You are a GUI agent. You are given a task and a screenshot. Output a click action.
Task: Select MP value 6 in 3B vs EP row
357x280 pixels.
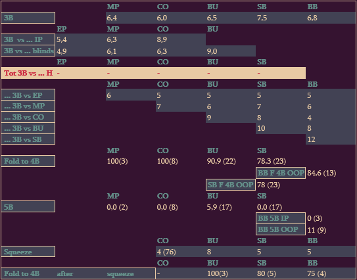(109, 95)
